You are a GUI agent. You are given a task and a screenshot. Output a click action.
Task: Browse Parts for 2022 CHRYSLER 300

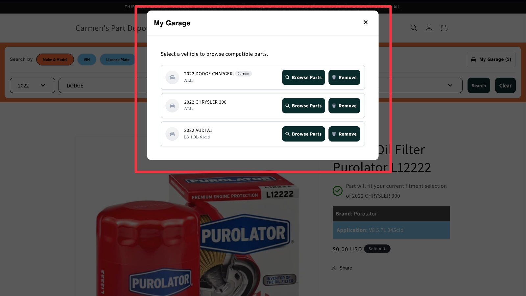pos(303,106)
